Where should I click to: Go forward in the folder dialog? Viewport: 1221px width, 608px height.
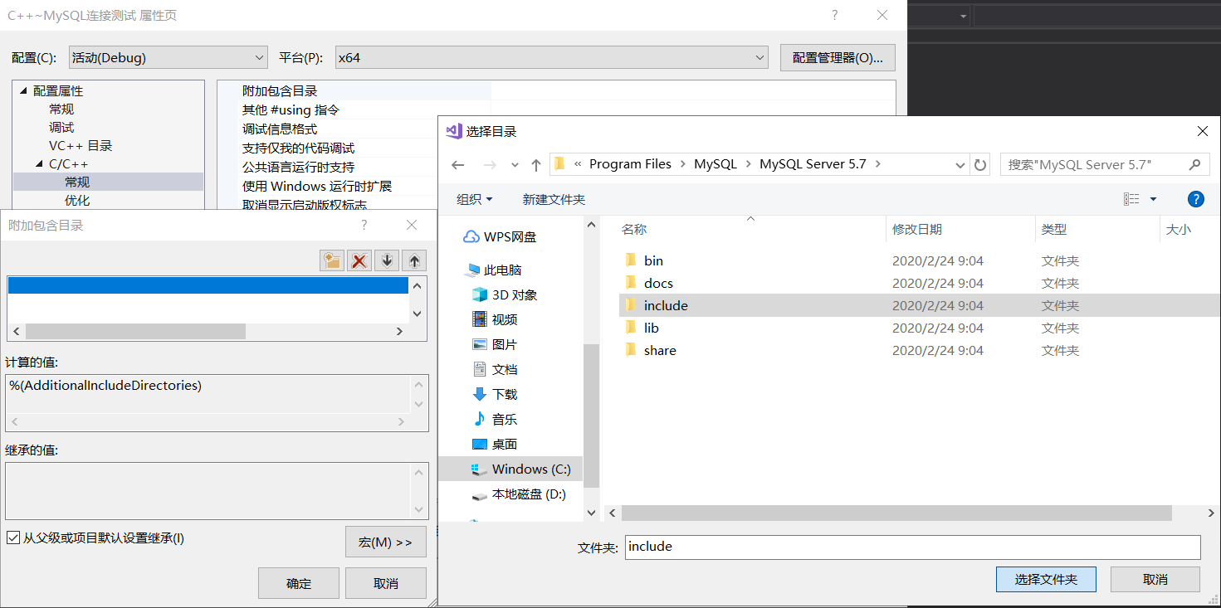[489, 164]
